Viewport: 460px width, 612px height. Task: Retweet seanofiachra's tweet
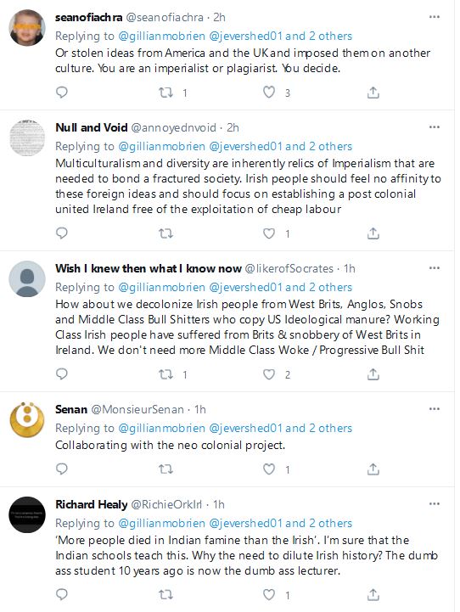point(165,93)
